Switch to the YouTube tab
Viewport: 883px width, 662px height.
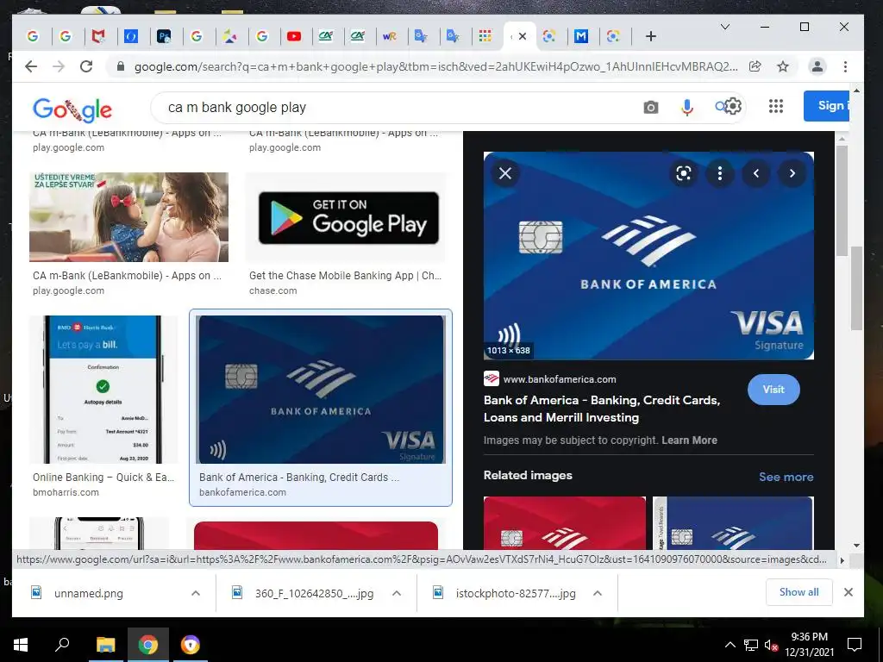[293, 36]
